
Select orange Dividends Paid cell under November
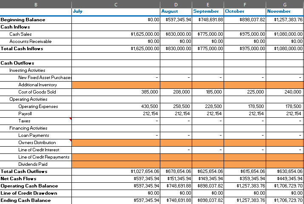pyautogui.click(x=285, y=164)
